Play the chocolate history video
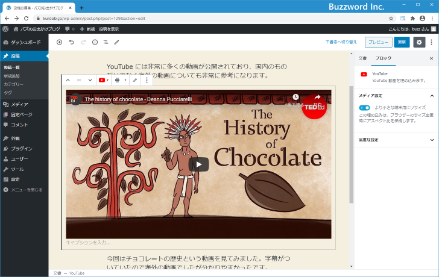This screenshot has width=439, height=277. click(198, 164)
